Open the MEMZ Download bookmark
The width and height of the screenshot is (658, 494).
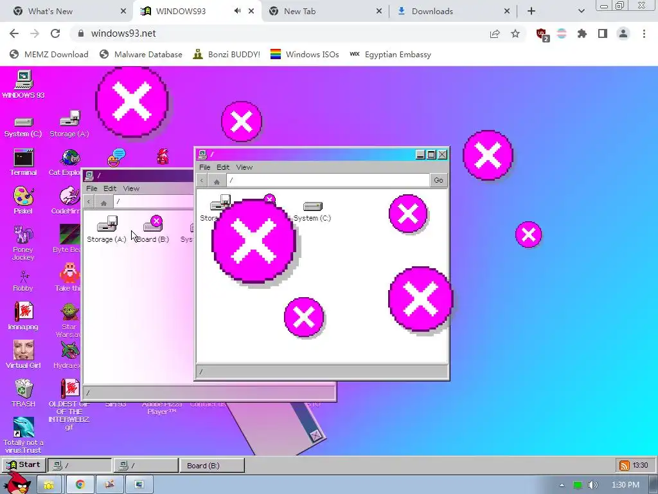point(49,55)
